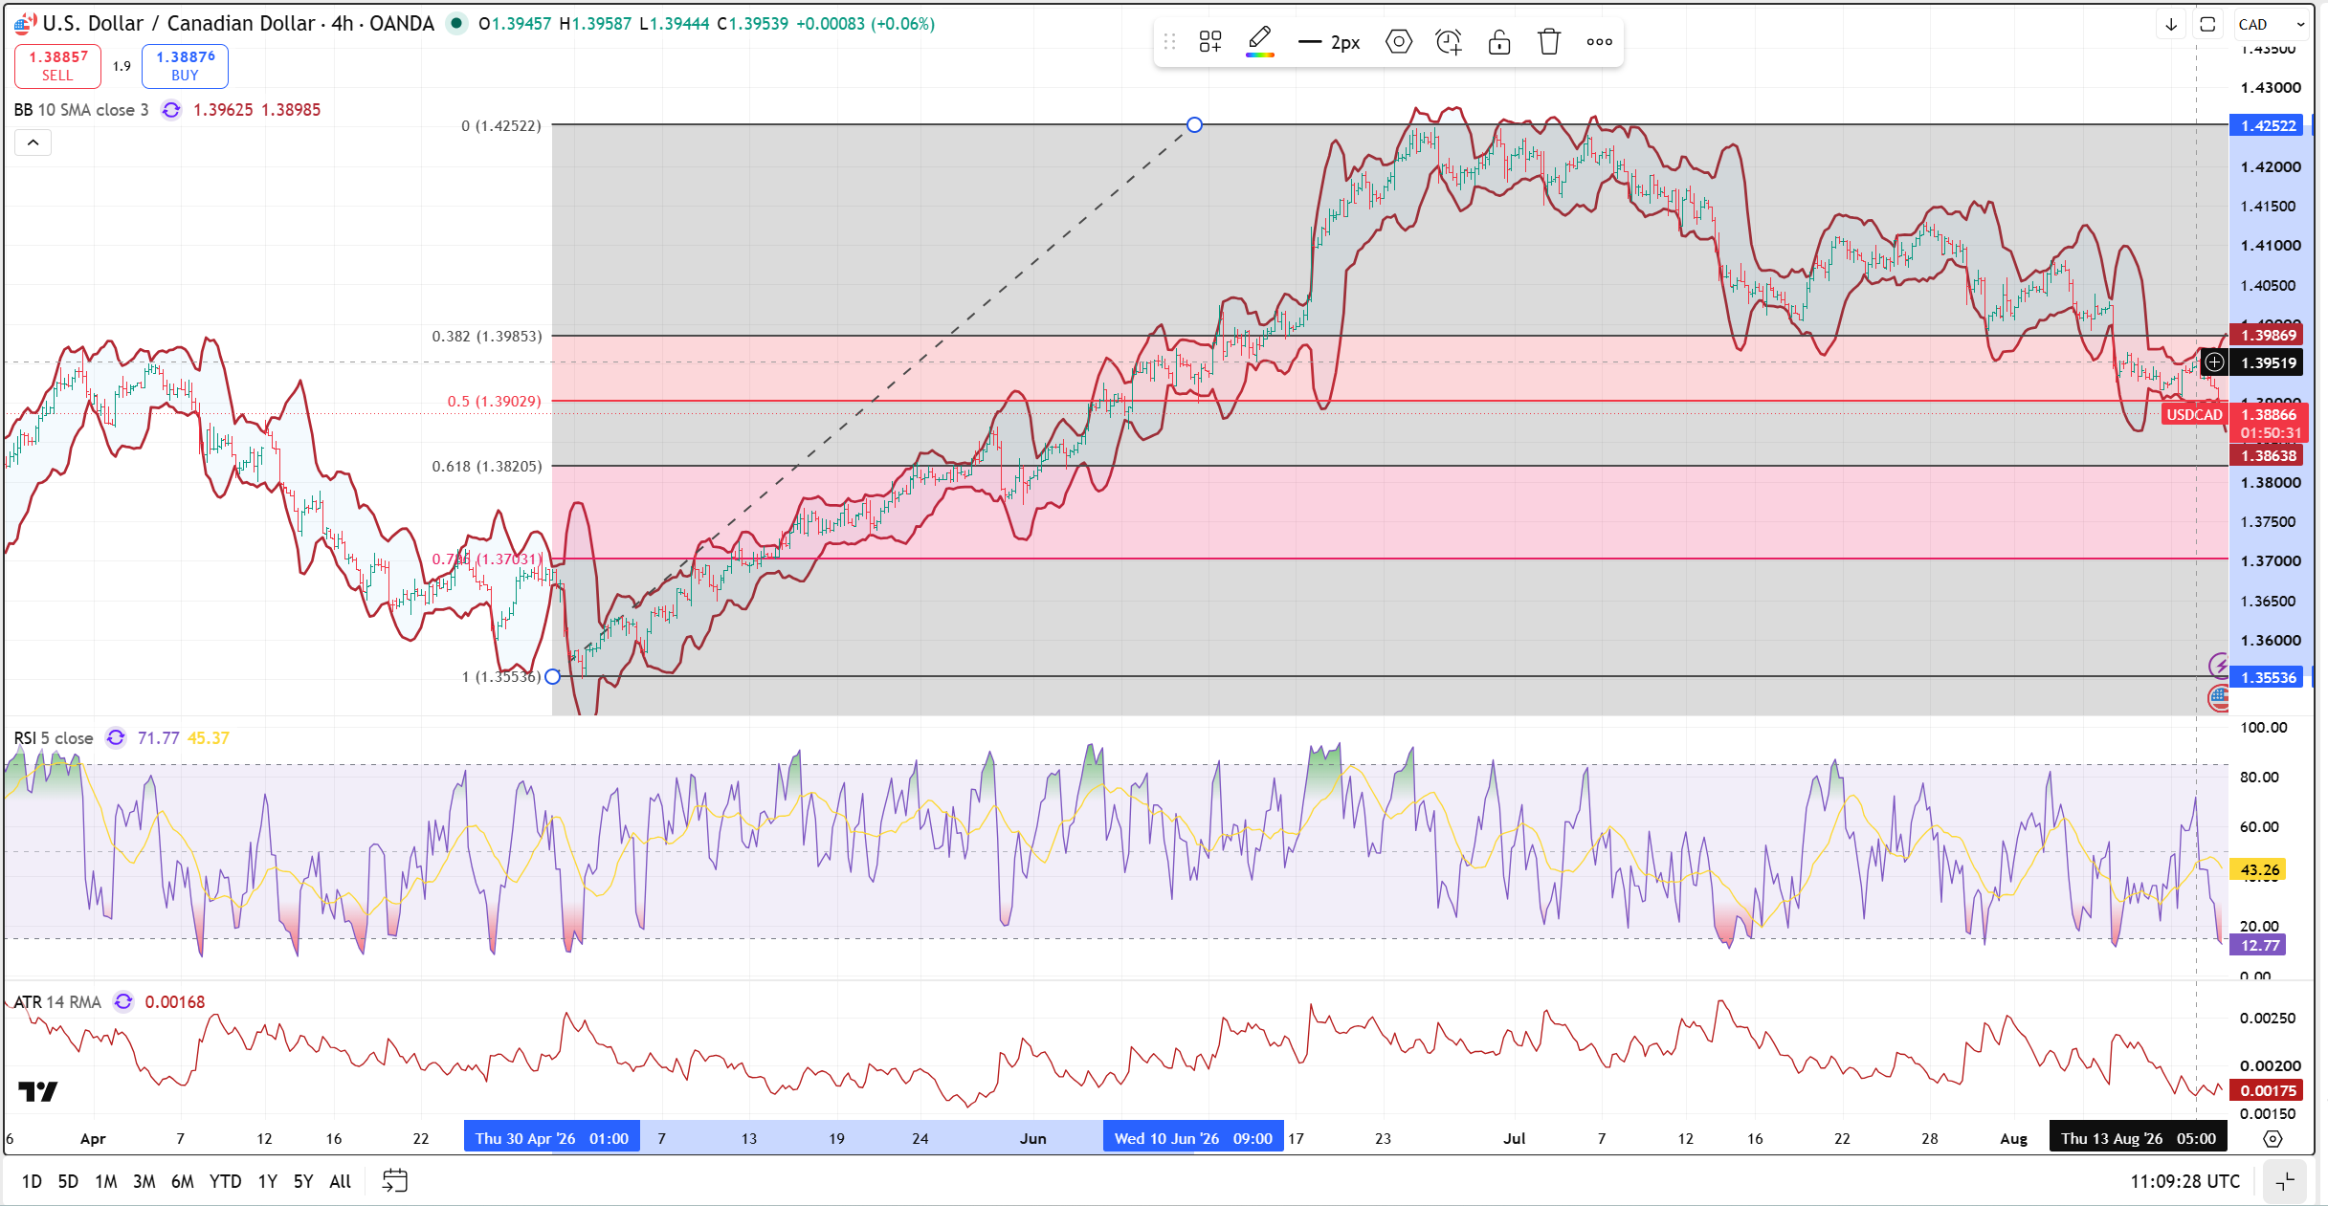Viewport: 2328px width, 1206px height.
Task: Click the fullscreen square icon at top right
Action: [x=2207, y=24]
